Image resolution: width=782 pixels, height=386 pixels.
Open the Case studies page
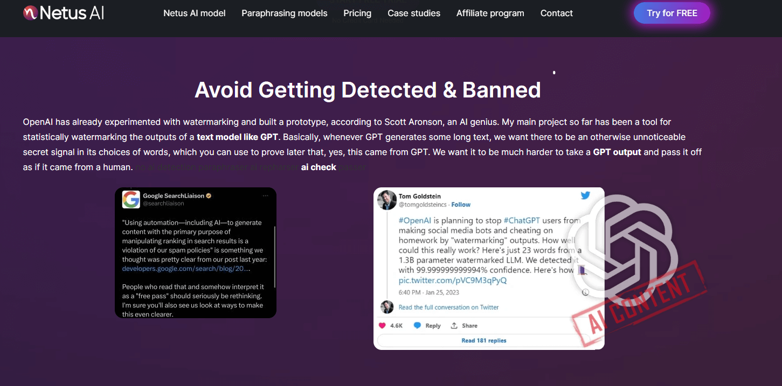tap(414, 13)
